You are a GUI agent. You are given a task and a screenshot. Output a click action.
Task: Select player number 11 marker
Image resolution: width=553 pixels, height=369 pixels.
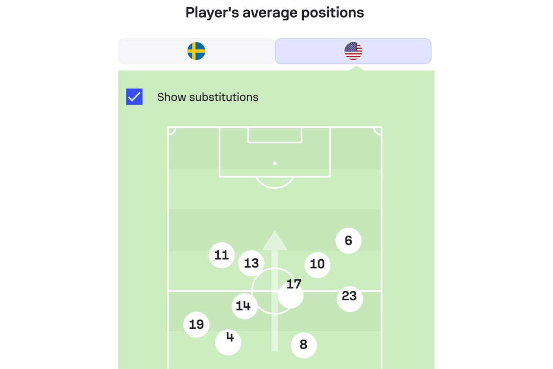pos(222,255)
